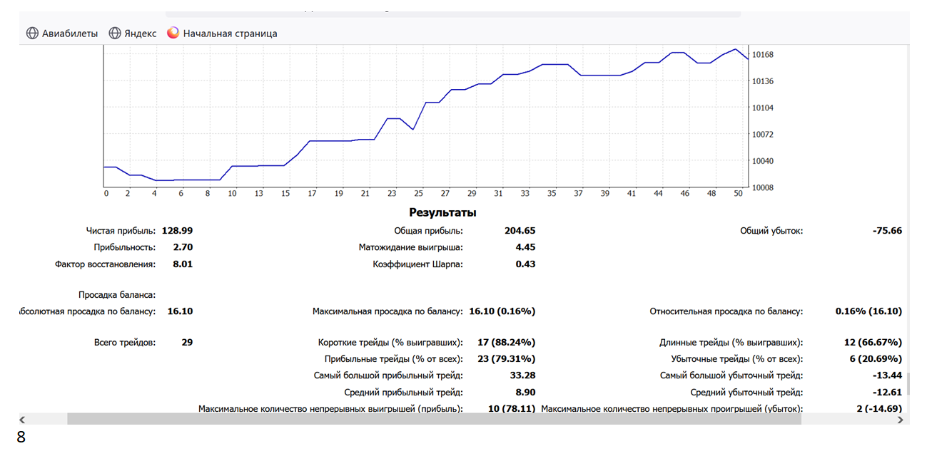Select the consecutive losses value 2 (-14.69)

click(x=880, y=409)
